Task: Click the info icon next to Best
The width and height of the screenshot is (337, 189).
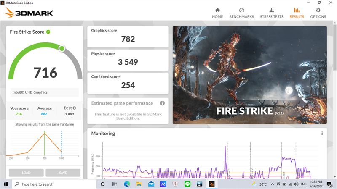Action: [75, 108]
